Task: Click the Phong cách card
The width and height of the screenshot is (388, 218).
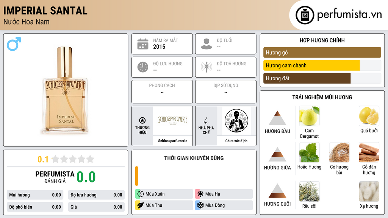Action: pos(162,92)
